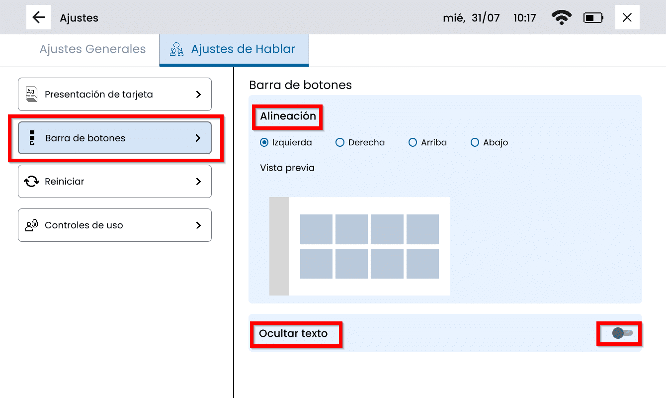Close settings with the X button
666x398 pixels.
pos(627,18)
